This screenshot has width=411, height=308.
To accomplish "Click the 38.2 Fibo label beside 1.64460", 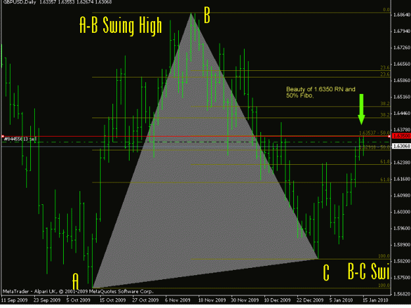I will click(385, 115).
